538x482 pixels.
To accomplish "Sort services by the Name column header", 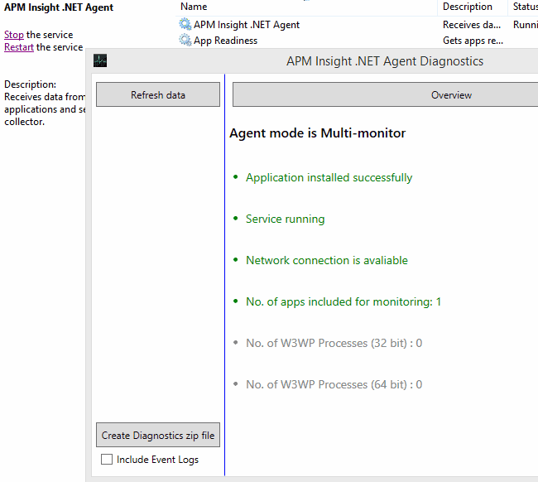I will pos(194,7).
